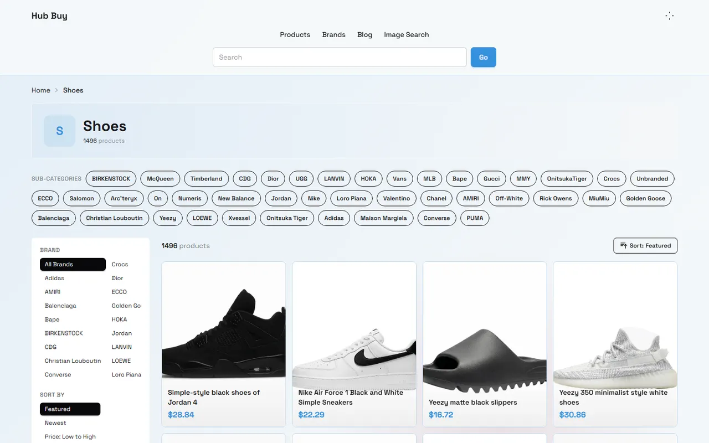Click 'Simple-style black shoes of Jordan 4' title

tap(214, 398)
